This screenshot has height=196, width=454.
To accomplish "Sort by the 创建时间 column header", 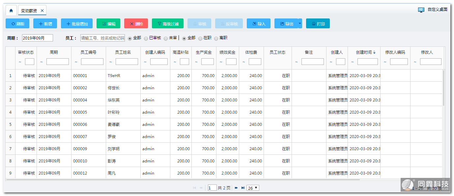I will [x=364, y=52].
